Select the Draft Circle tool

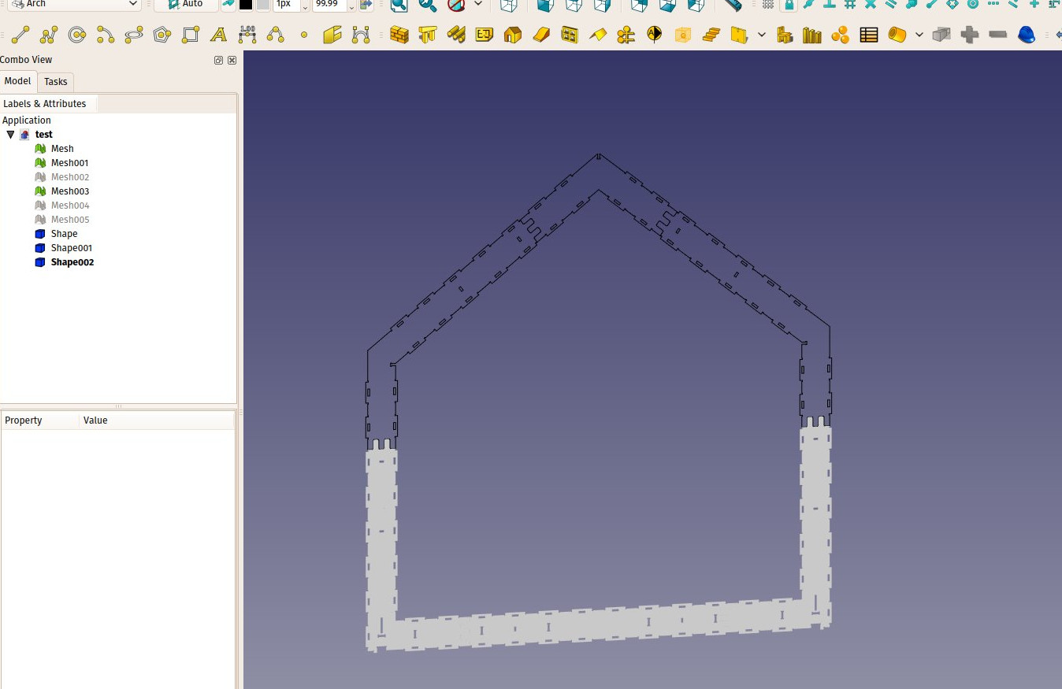(x=77, y=35)
